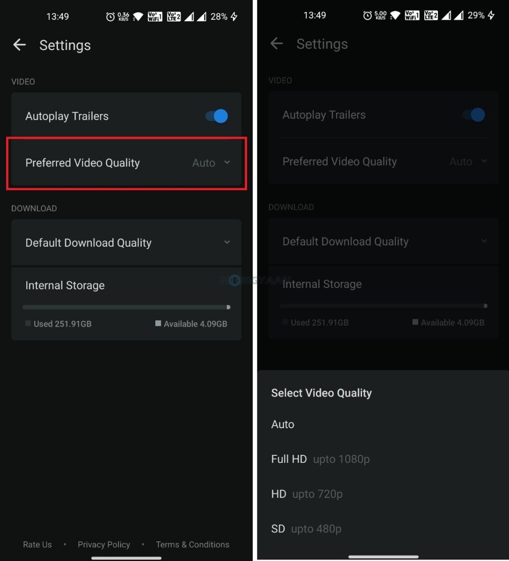Toggle Autoplay Trailers on the right panel
Screen dimensions: 509x561
point(473,115)
